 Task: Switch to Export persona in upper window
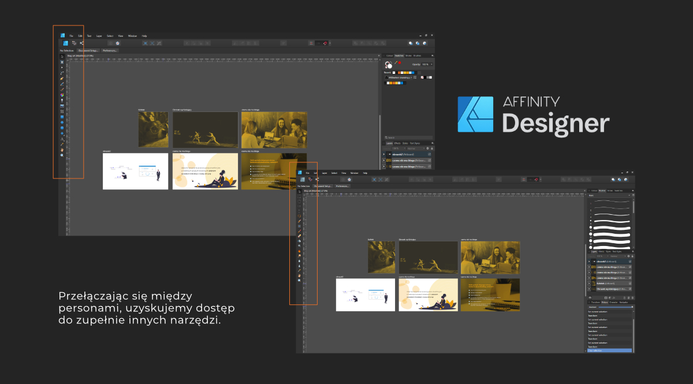82,43
